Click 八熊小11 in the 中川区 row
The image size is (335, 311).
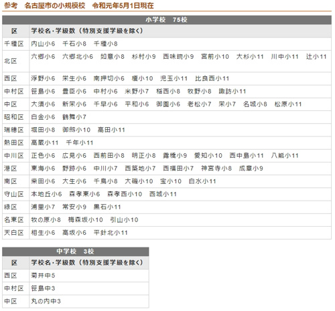click(285, 156)
